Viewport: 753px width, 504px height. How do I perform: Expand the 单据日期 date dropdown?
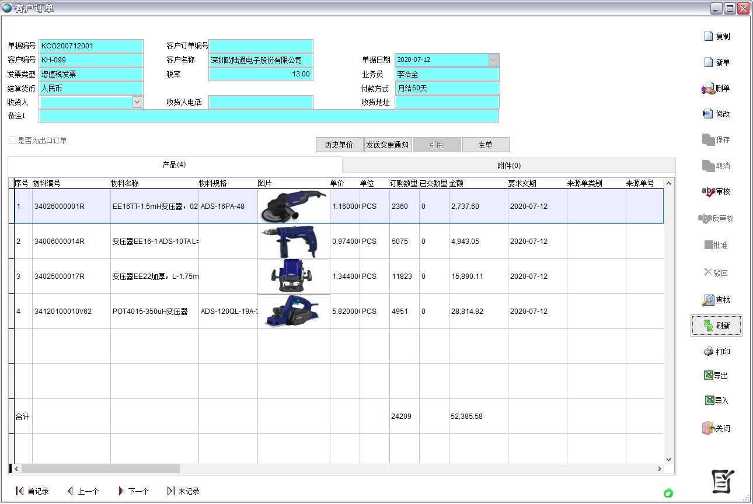(493, 60)
